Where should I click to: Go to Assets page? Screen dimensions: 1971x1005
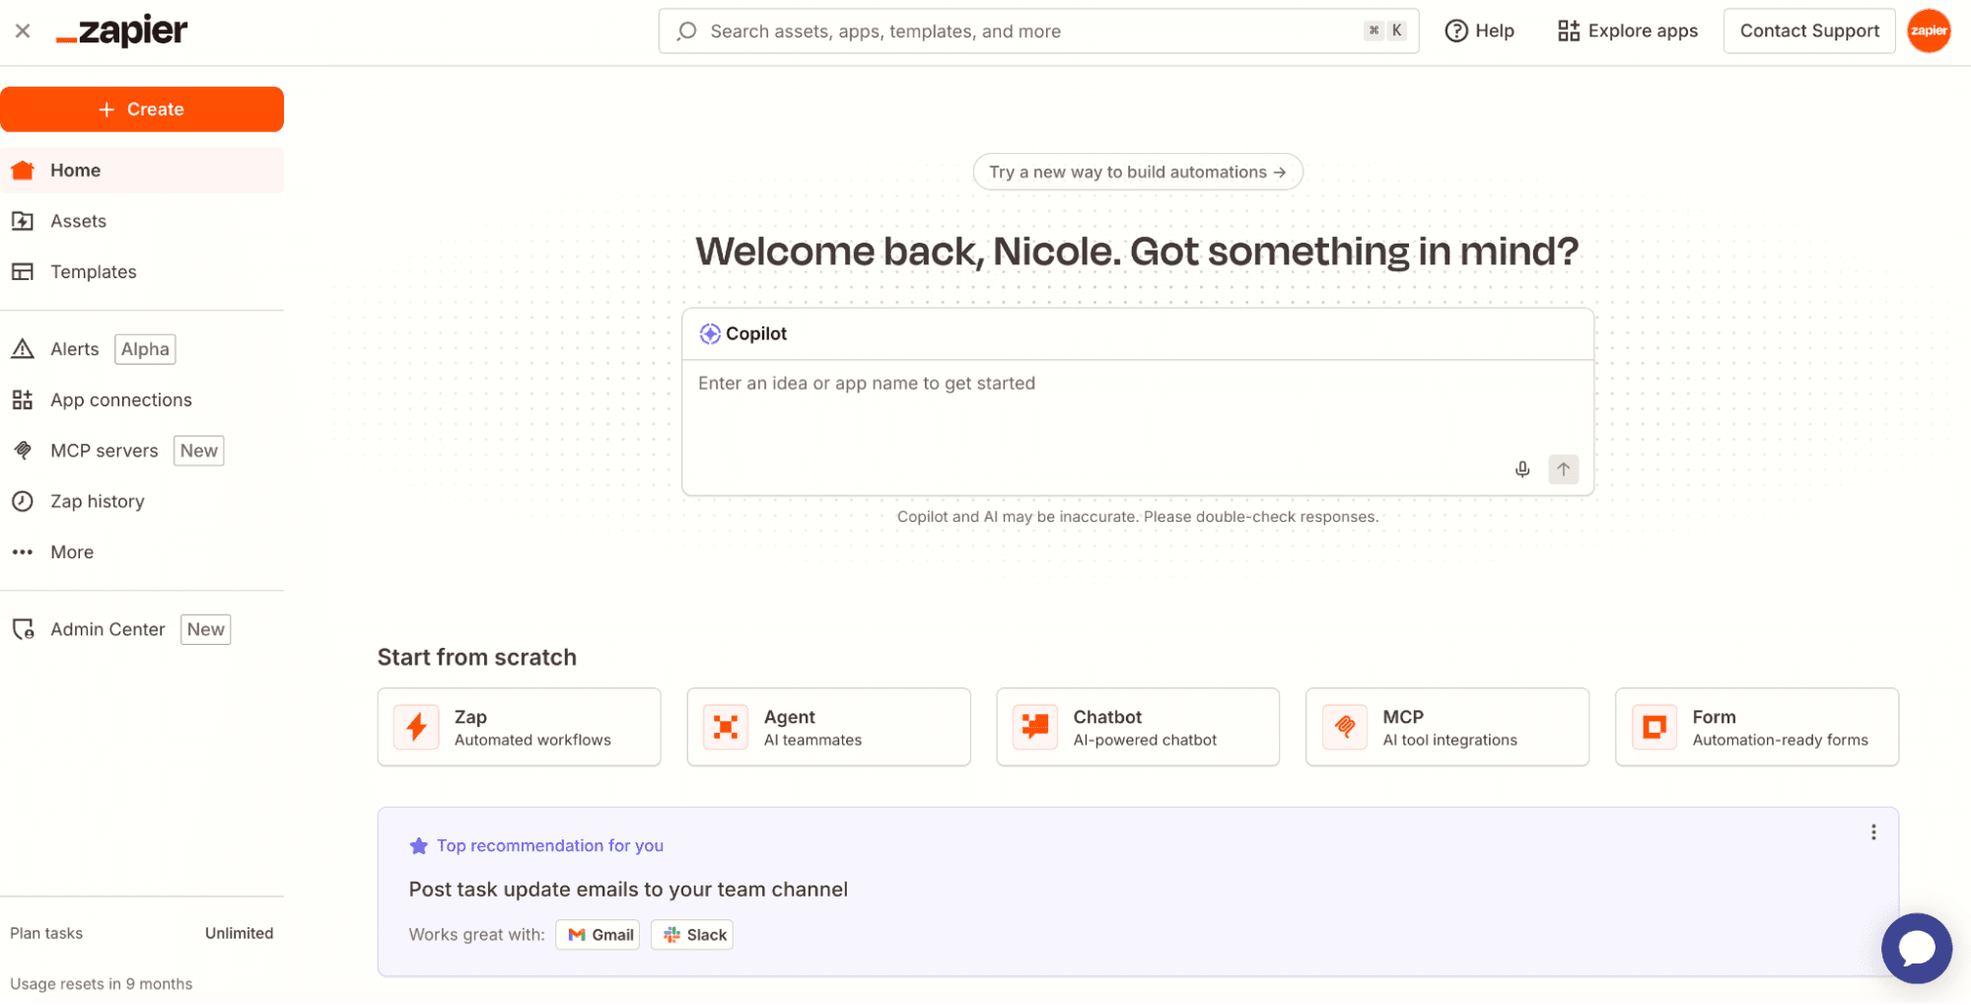[78, 221]
